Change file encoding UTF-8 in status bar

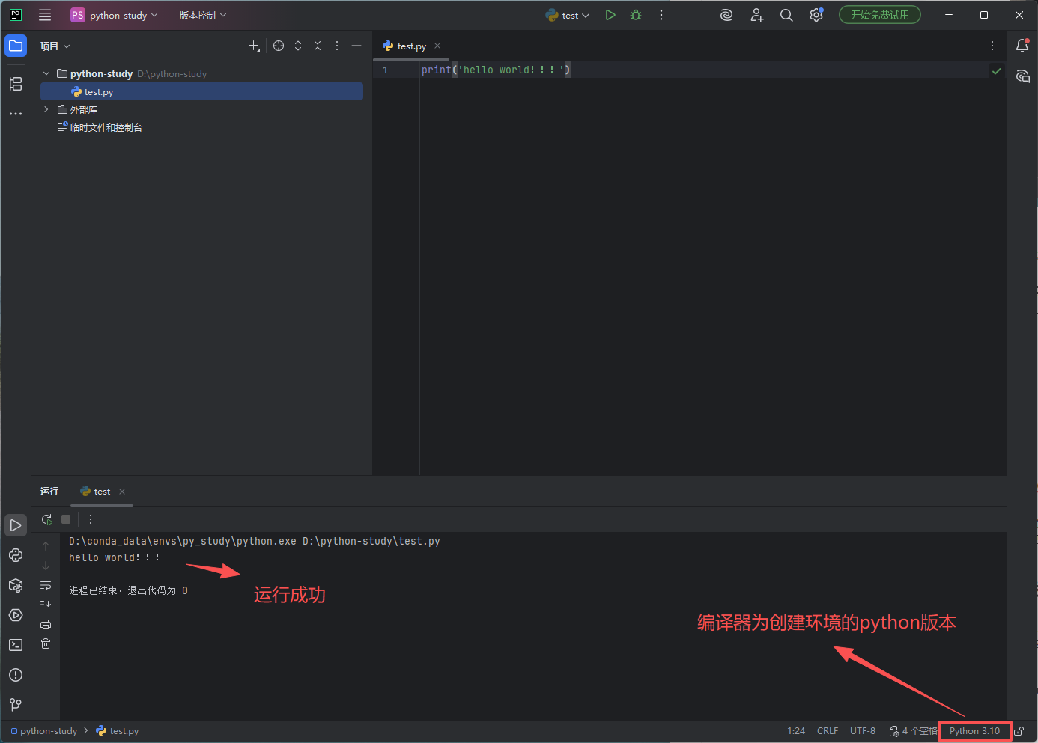(x=863, y=731)
